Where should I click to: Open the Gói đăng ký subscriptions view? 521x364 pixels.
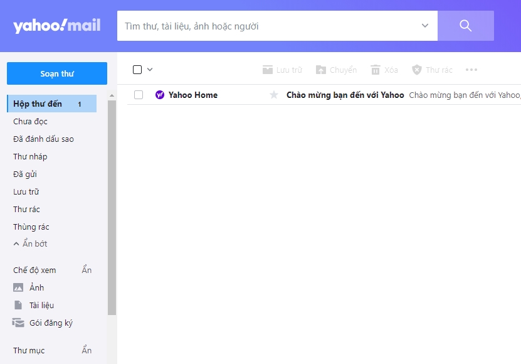[x=51, y=323]
